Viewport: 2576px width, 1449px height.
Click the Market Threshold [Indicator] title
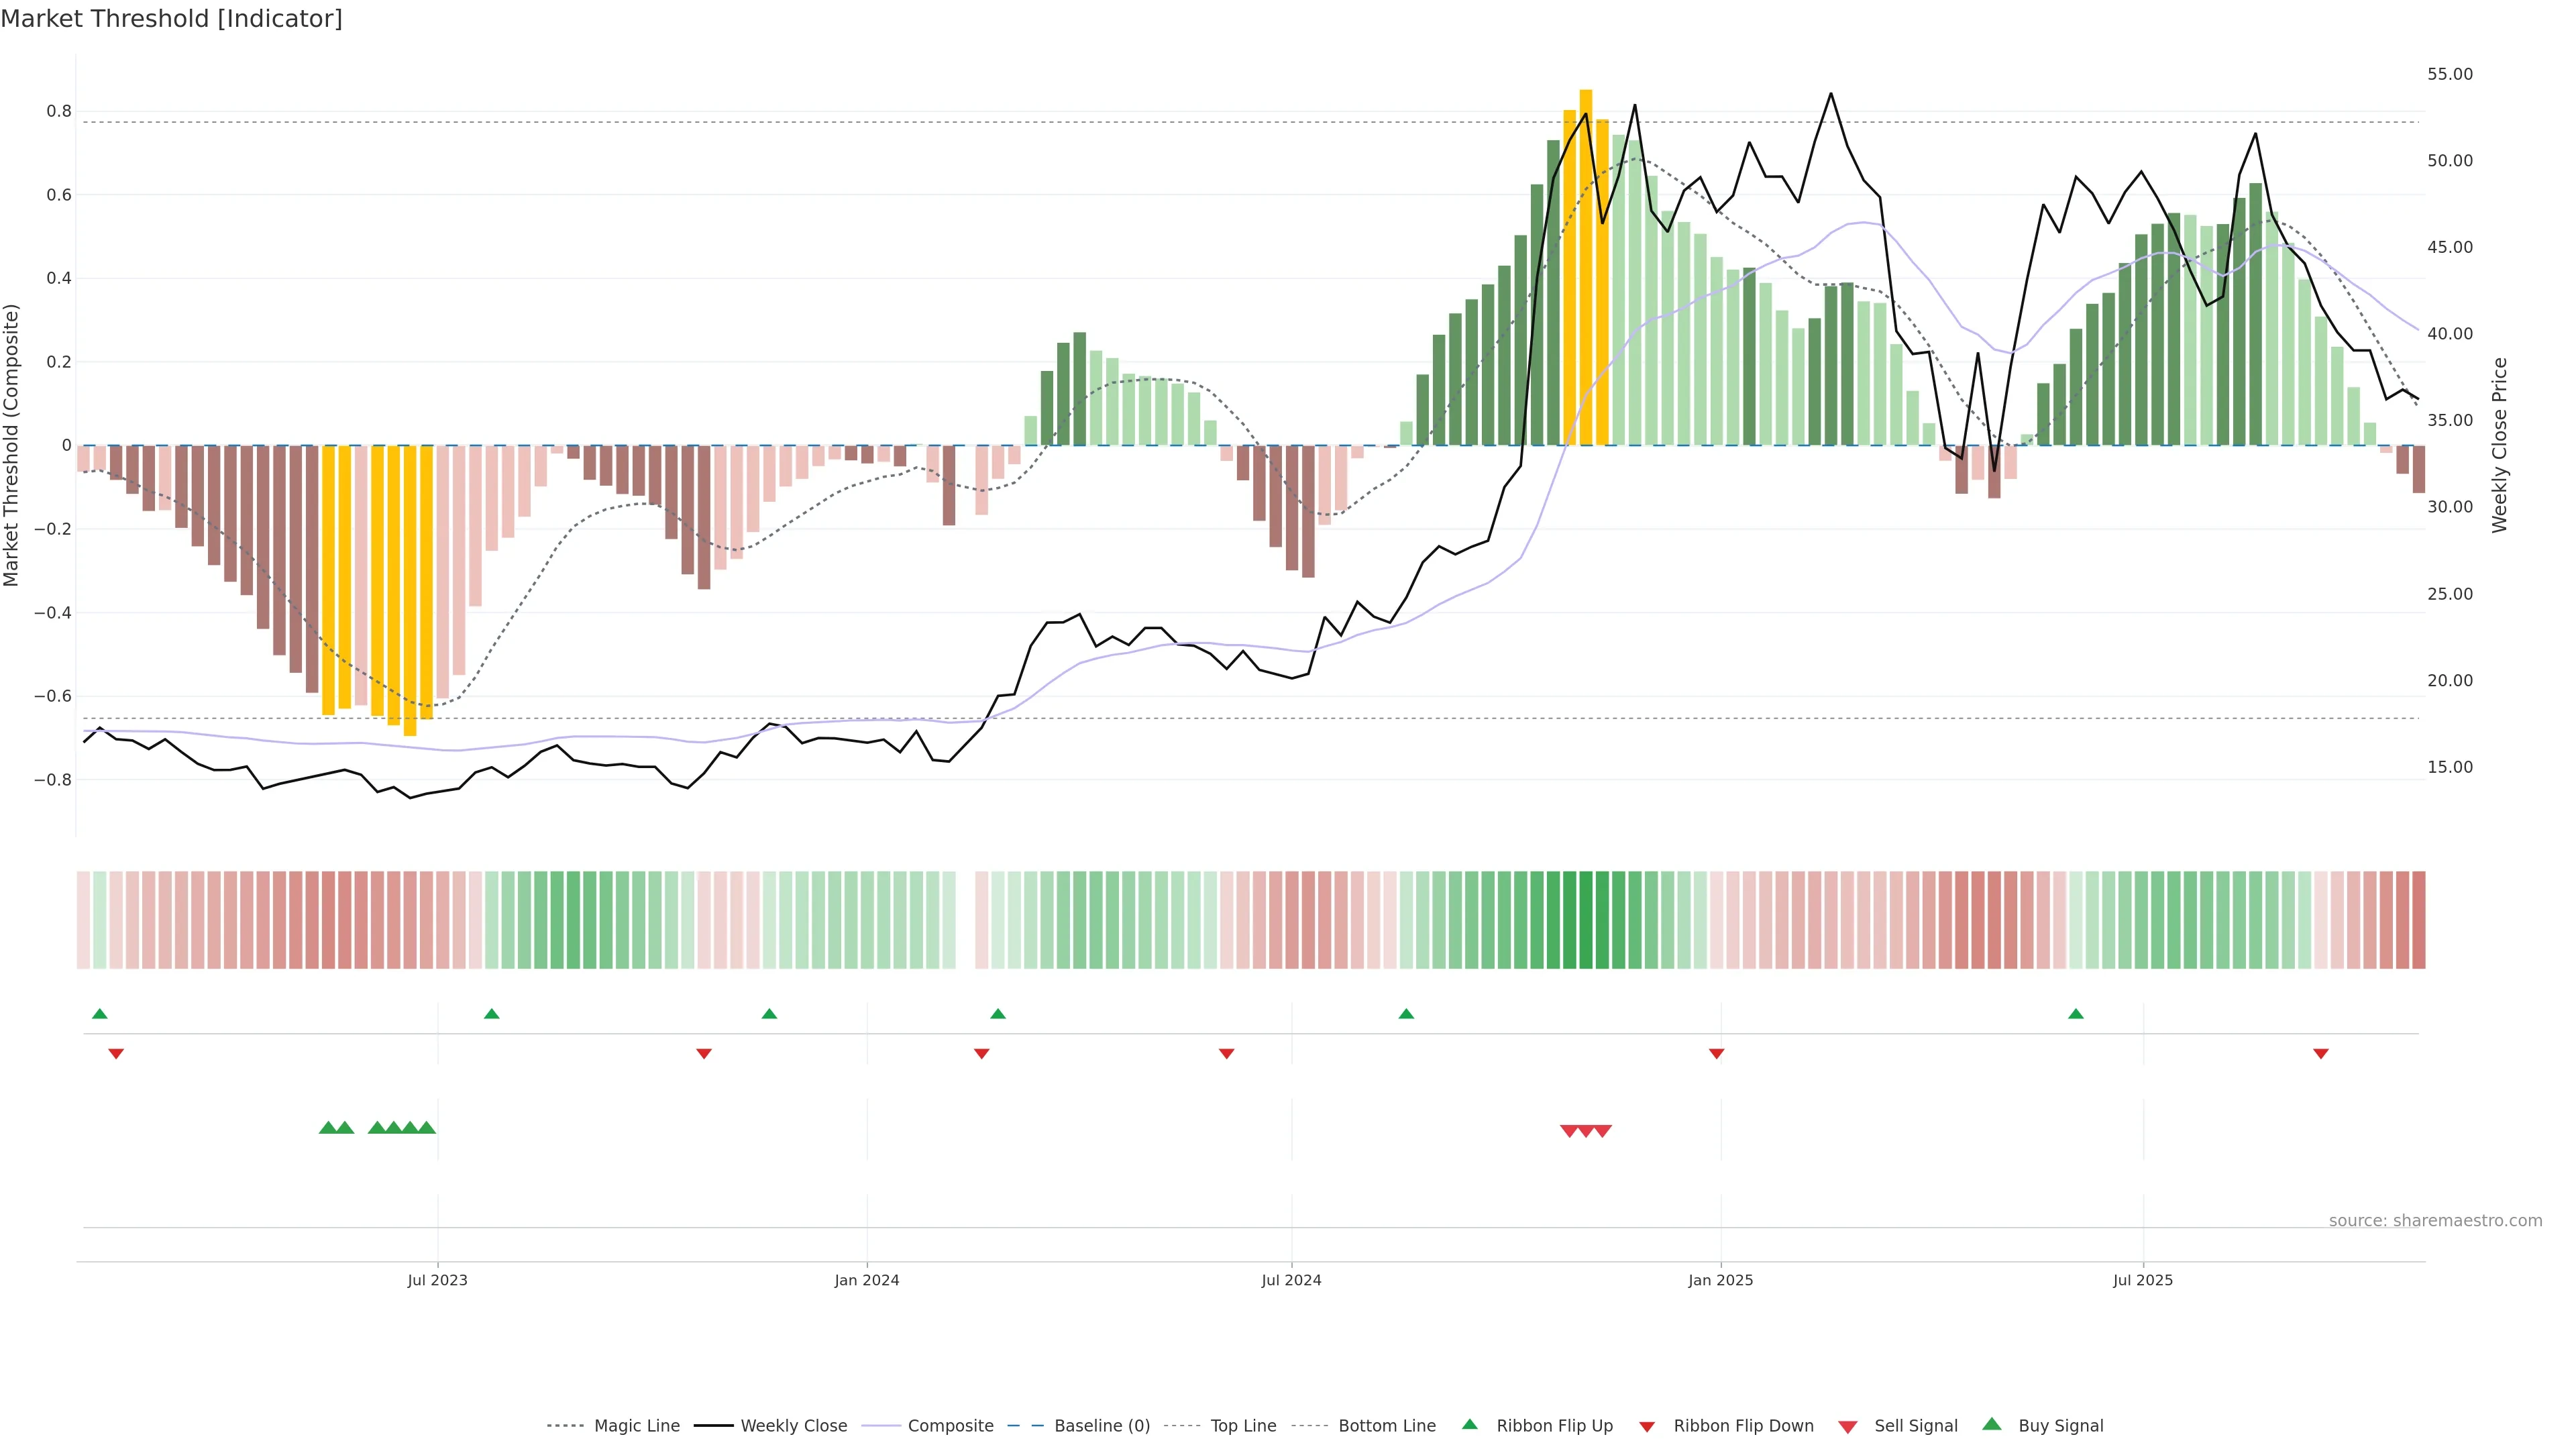(171, 19)
